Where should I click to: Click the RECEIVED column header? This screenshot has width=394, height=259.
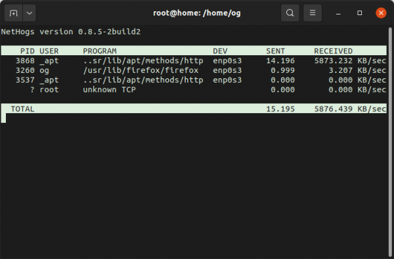pos(333,51)
